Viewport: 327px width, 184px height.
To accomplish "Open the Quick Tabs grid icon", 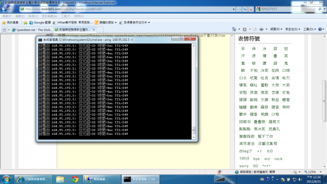I will [5, 30].
